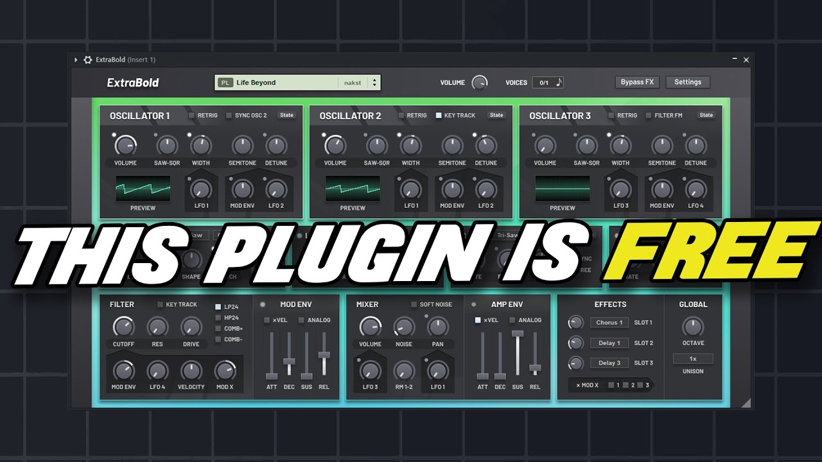Click Oscillator 2 waveform PREVIEW display
The height and width of the screenshot is (462, 822).
point(353,188)
